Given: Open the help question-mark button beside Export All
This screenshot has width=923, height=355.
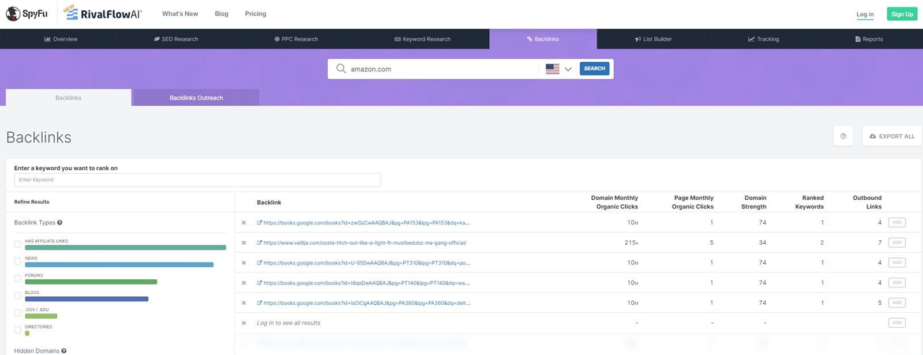Looking at the screenshot, I should tap(843, 136).
